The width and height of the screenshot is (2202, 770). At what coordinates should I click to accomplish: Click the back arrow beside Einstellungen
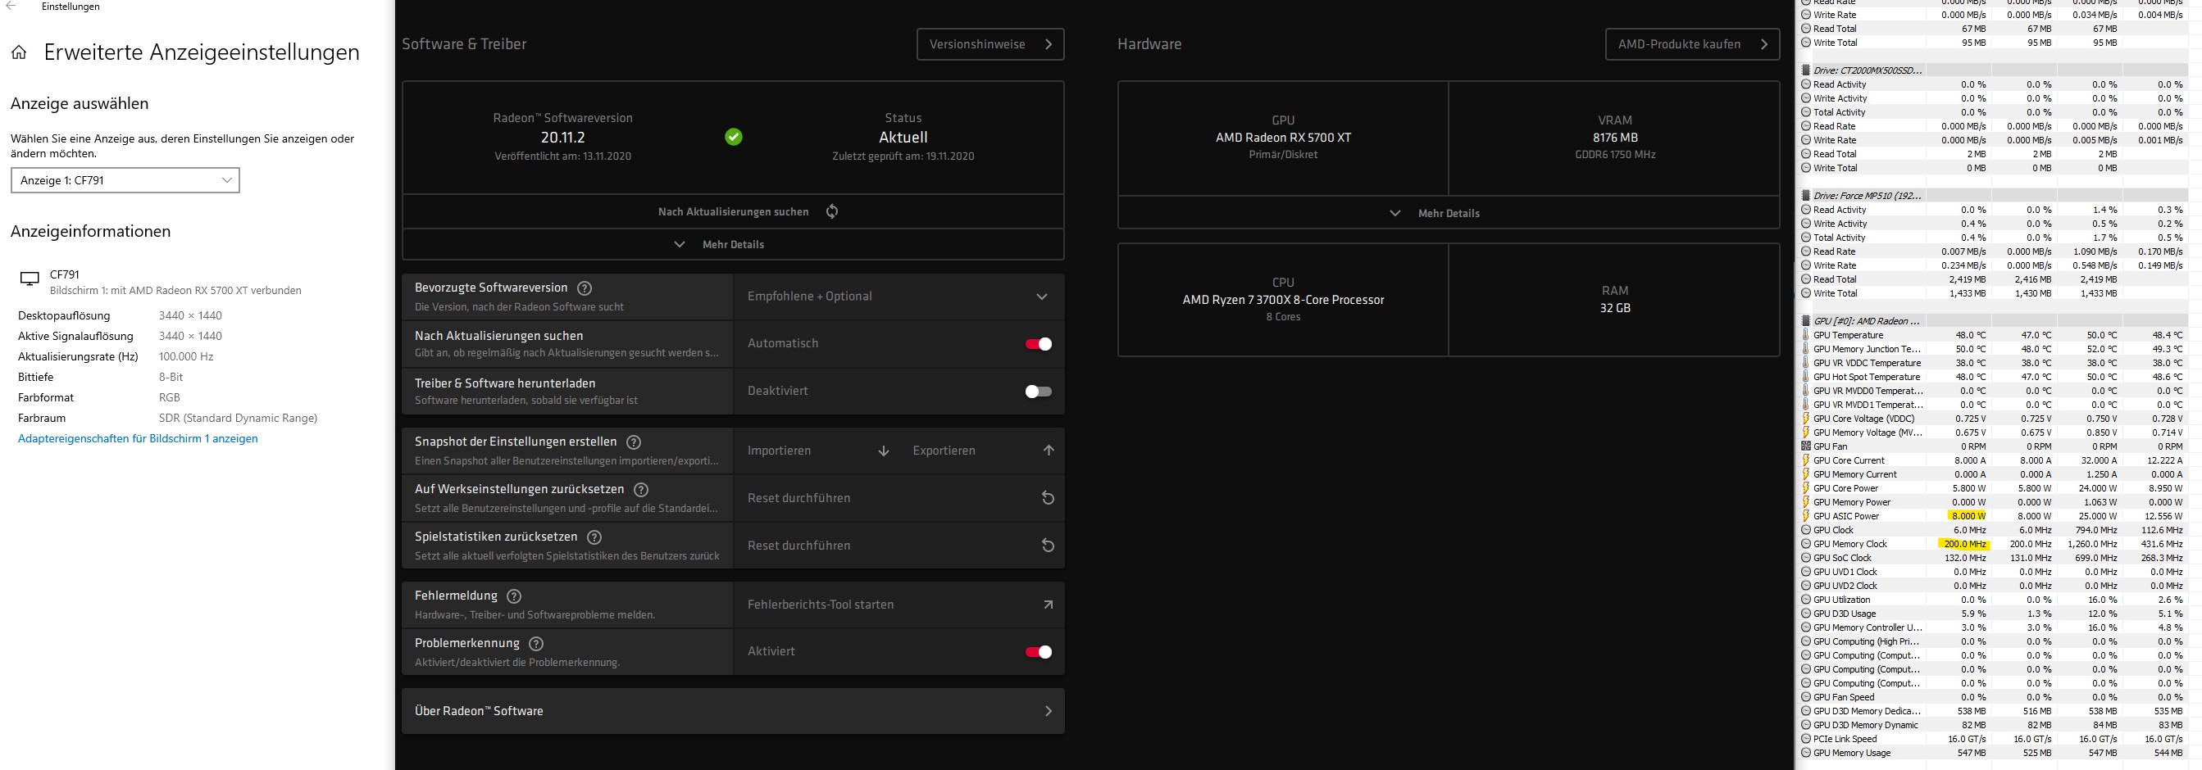tap(11, 6)
